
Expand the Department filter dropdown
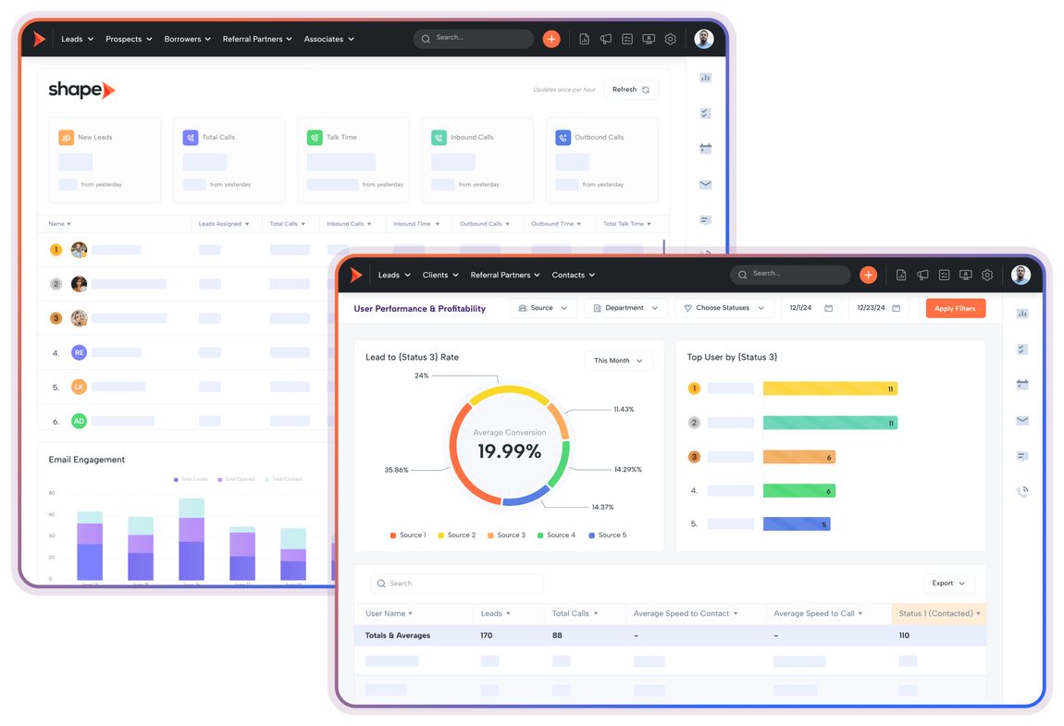[625, 308]
